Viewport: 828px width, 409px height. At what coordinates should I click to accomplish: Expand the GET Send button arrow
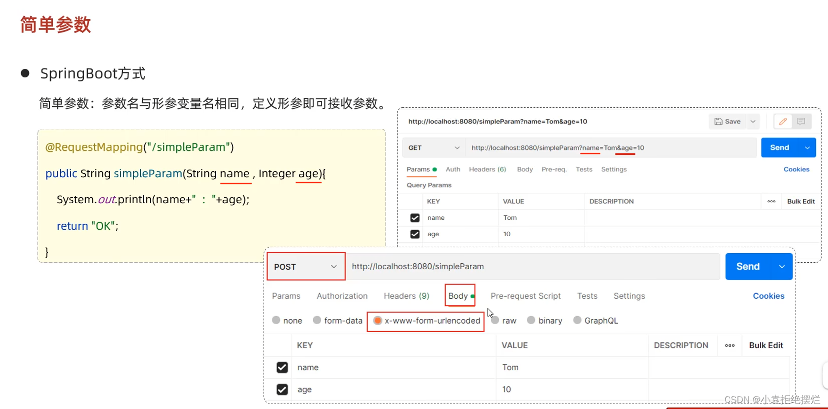click(807, 148)
